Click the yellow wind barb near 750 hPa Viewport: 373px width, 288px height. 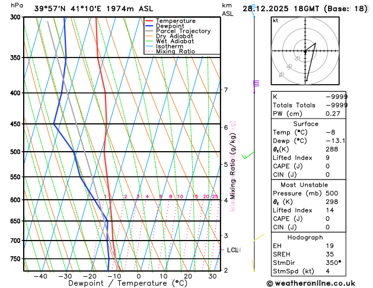pos(253,264)
